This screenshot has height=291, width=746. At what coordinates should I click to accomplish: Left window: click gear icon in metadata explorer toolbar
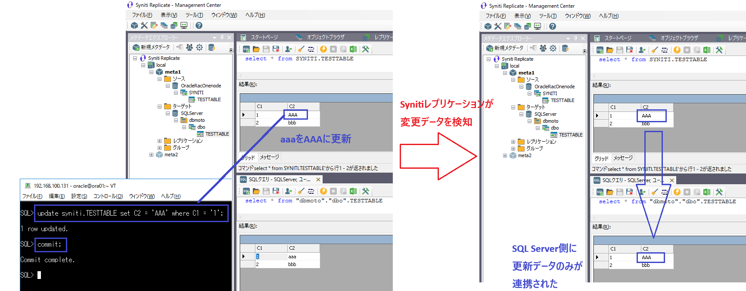[199, 47]
